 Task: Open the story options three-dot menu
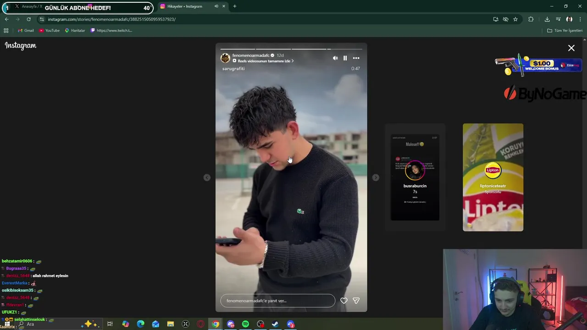(x=356, y=58)
